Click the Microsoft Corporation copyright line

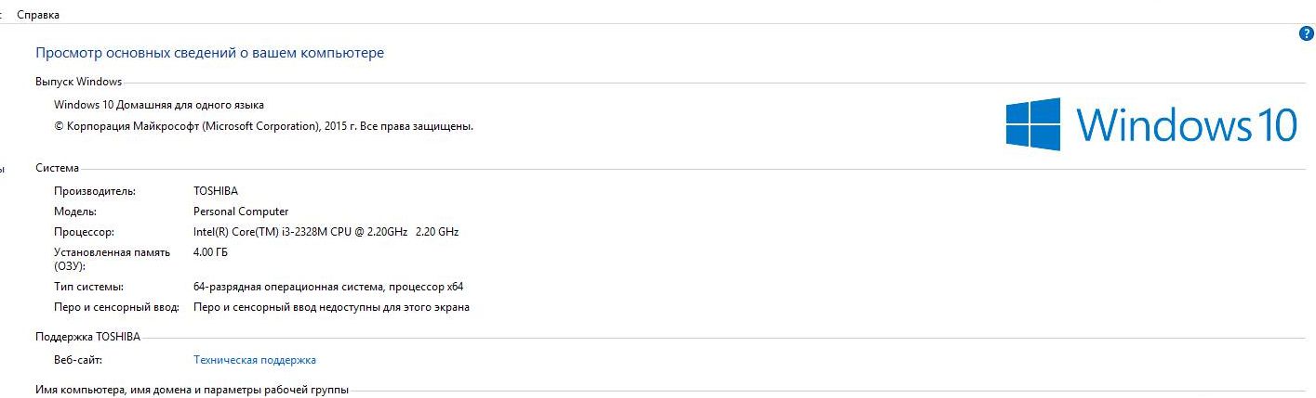264,126
